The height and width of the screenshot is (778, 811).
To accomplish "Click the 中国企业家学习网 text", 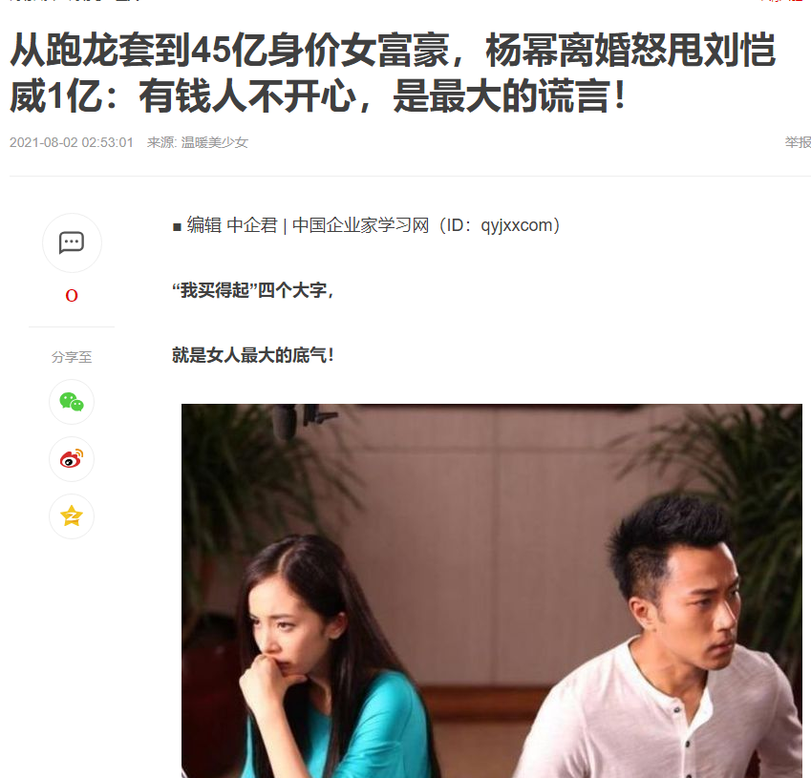I will [x=360, y=225].
